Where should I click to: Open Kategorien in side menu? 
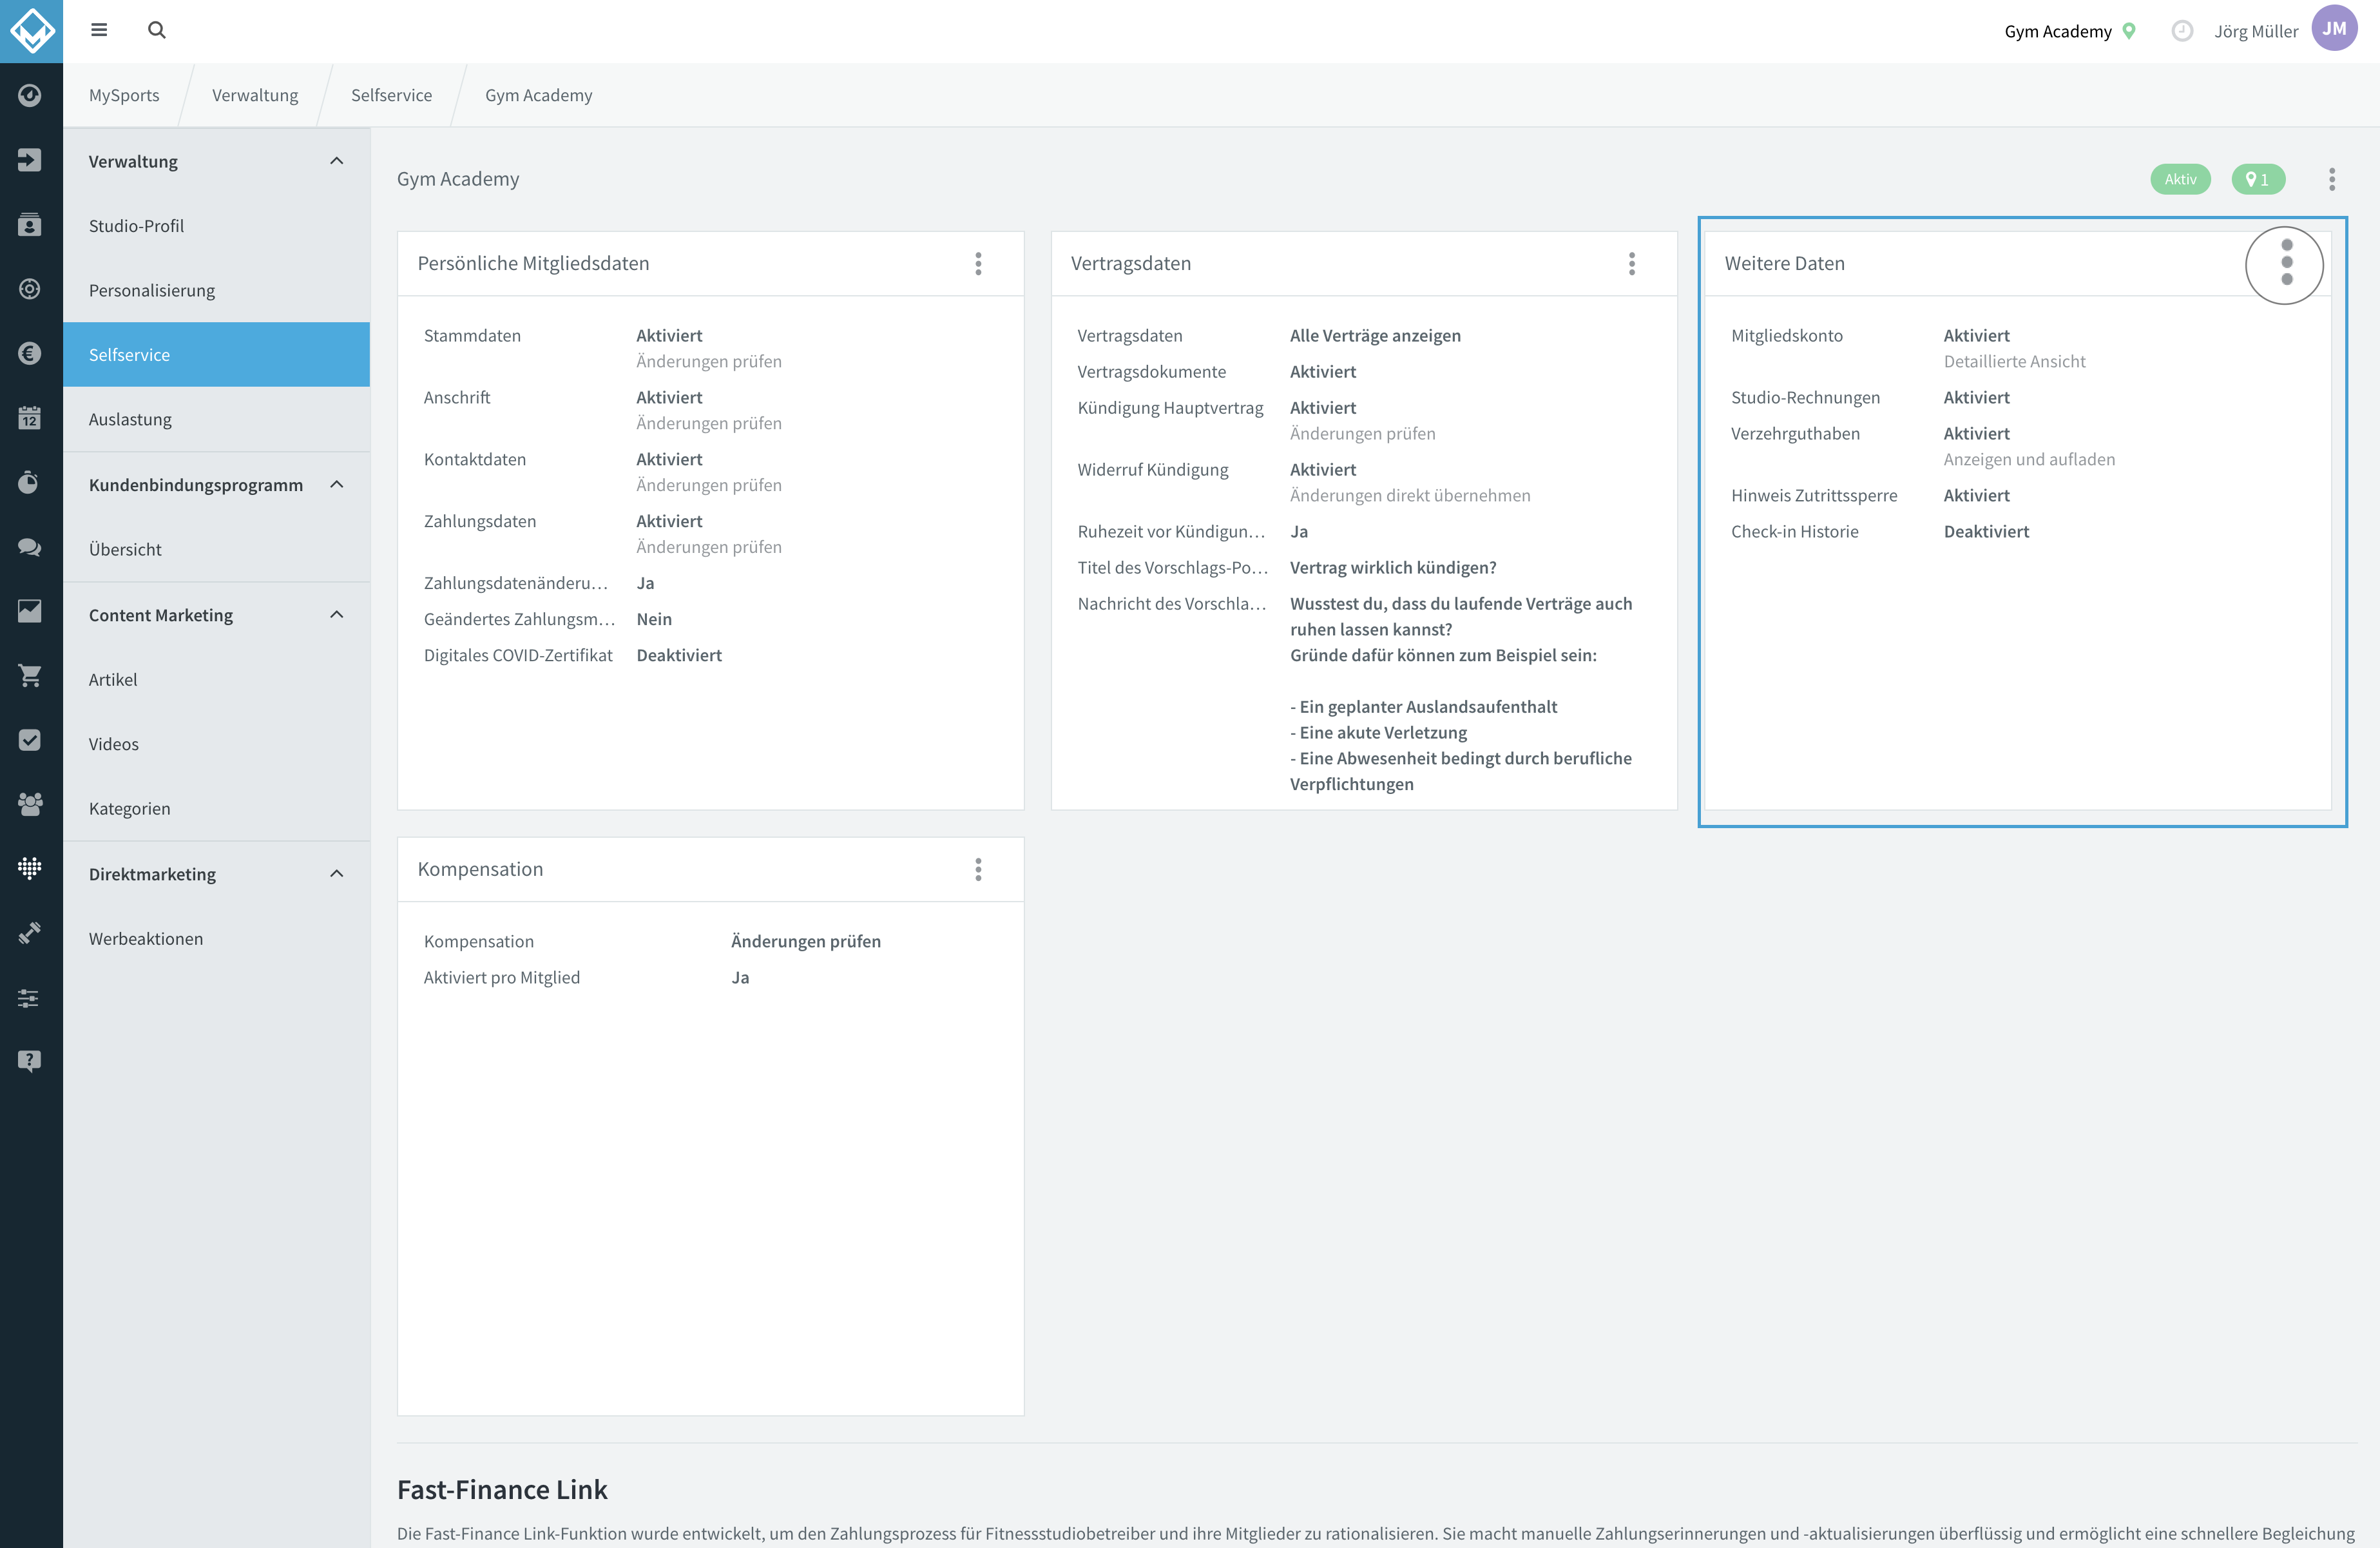coord(216,808)
